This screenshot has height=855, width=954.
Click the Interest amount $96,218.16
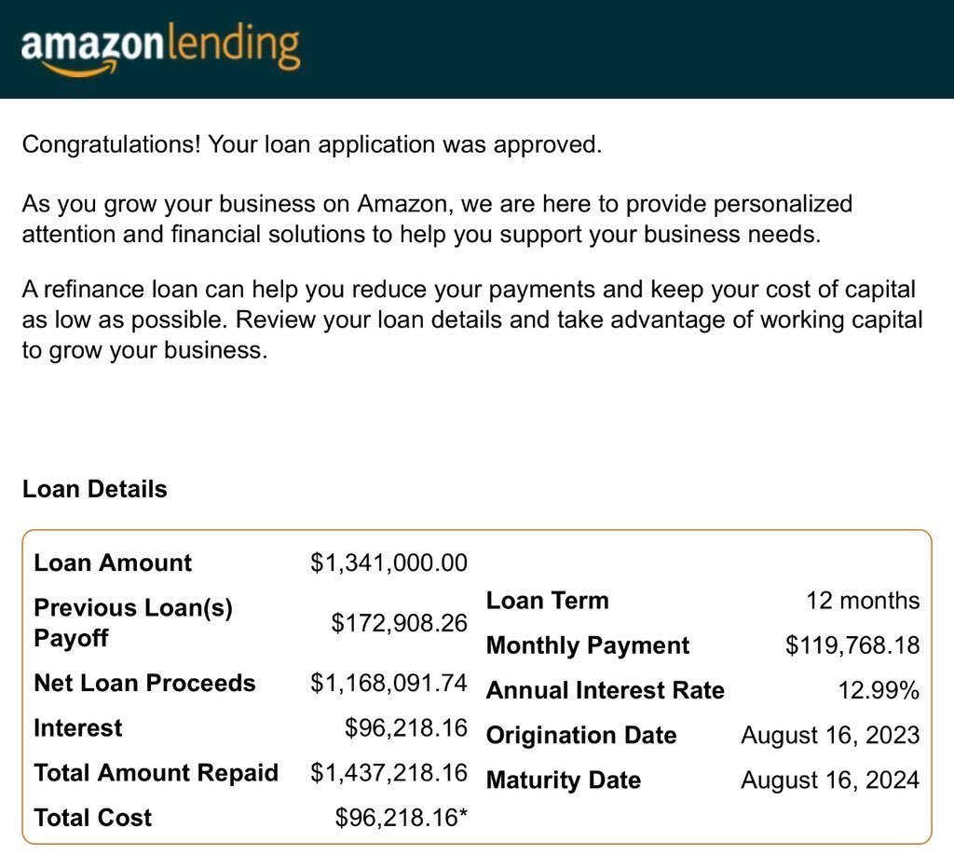[405, 727]
